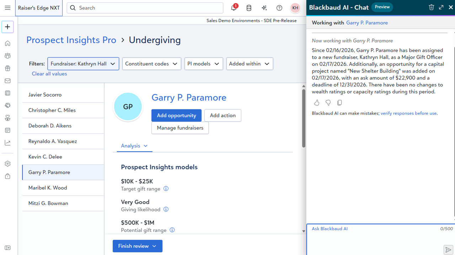The image size is (455, 255).
Task: Click the Clear all values link
Action: coord(49,74)
